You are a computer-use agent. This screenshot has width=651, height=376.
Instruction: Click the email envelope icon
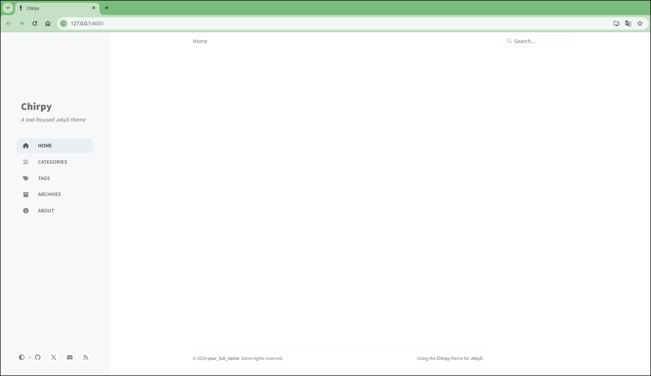pyautogui.click(x=69, y=357)
